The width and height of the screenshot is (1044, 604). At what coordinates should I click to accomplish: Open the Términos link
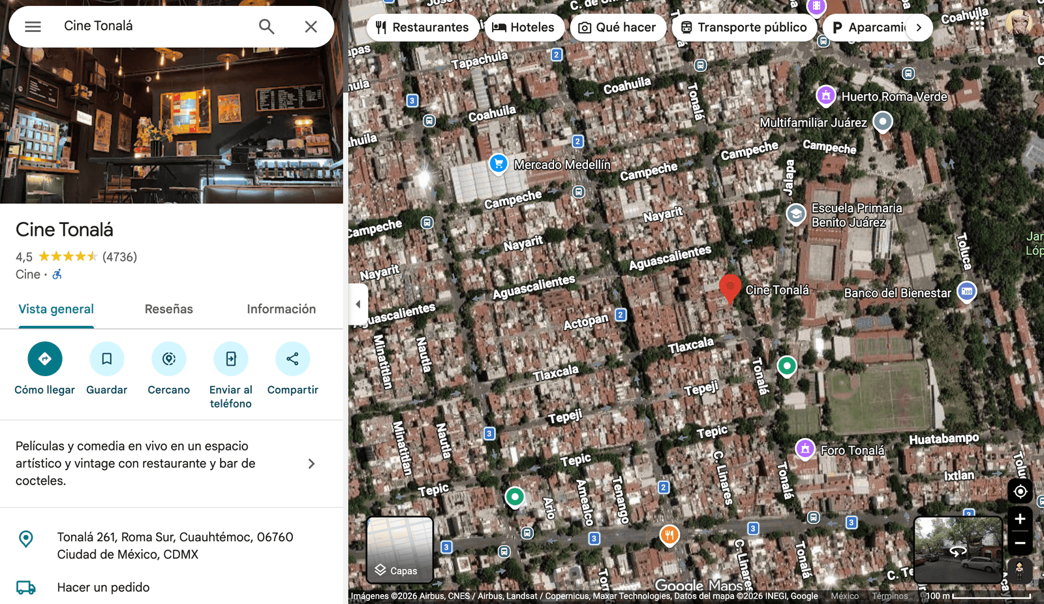point(890,596)
